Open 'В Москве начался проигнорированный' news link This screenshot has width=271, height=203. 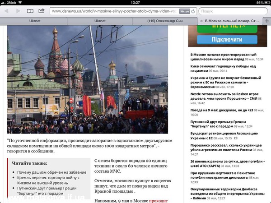coord(223,57)
